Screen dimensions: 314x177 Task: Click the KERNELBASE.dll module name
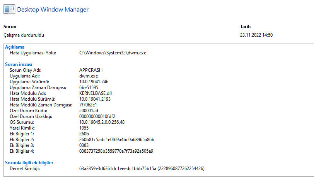[x=96, y=93]
